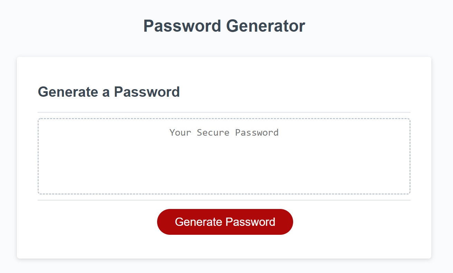Click the page background above the card
The height and width of the screenshot is (273, 453).
[224, 45]
